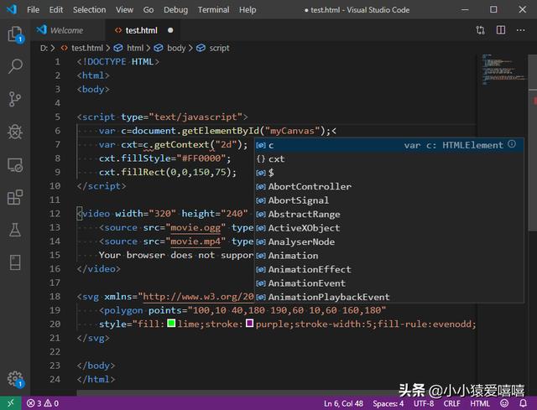Place cursor on line 9 fillRect code
This screenshot has width=537, height=410.
pyautogui.click(x=168, y=172)
